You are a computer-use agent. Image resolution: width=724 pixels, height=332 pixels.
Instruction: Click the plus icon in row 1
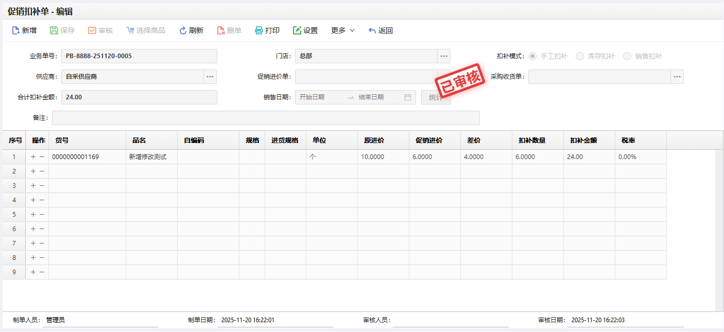pyautogui.click(x=33, y=157)
